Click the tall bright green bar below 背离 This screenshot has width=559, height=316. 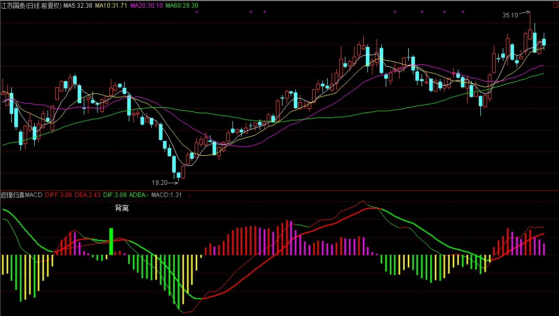(x=111, y=241)
